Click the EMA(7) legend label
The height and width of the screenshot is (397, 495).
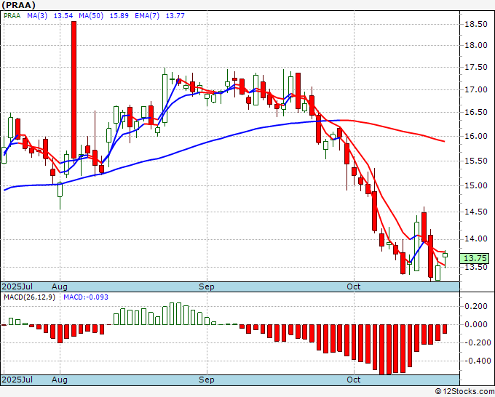(x=147, y=15)
